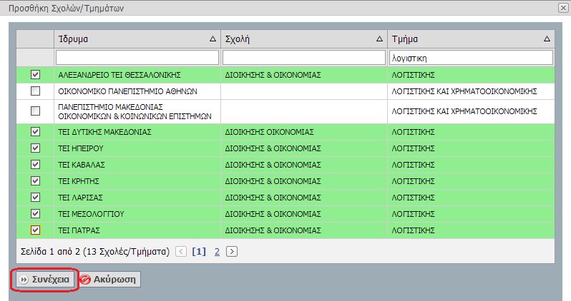Screen dimensions: 571x301
Task: Select ΤΕΙ ΔΥΤΙΚΗΣ ΜΑΚΕΔΟΝΙΑΣ cell
Action: click(137, 132)
